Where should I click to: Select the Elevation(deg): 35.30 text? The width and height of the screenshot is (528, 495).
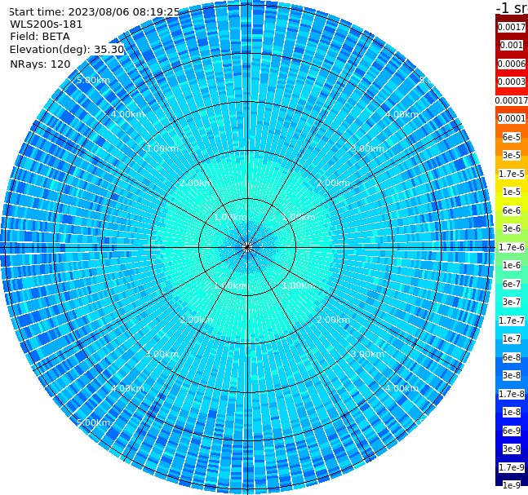[x=67, y=50]
